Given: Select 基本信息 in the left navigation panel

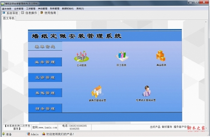Looking at the screenshot, I should 45,46.
